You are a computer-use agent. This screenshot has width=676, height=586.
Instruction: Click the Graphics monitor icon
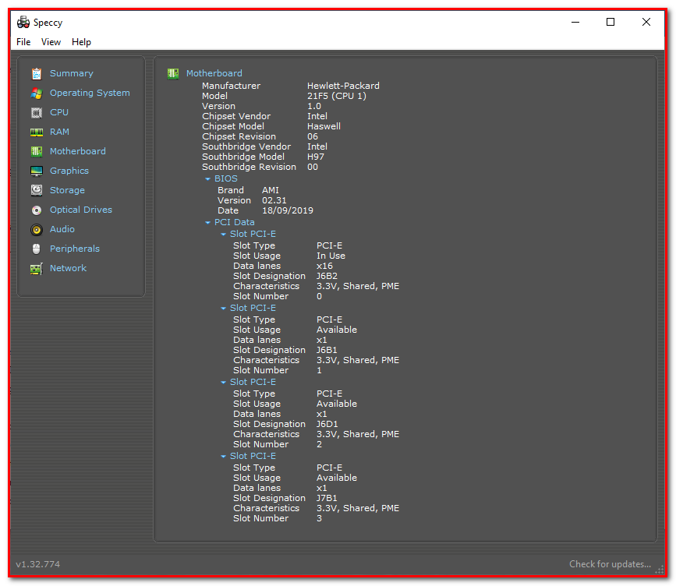click(x=37, y=171)
